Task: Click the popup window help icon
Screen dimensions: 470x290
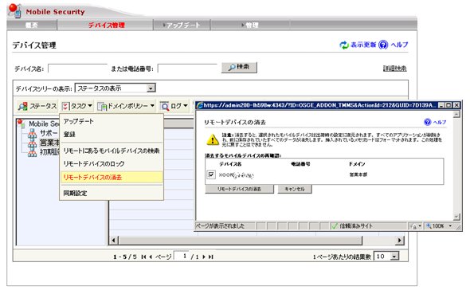Action: pyautogui.click(x=428, y=122)
